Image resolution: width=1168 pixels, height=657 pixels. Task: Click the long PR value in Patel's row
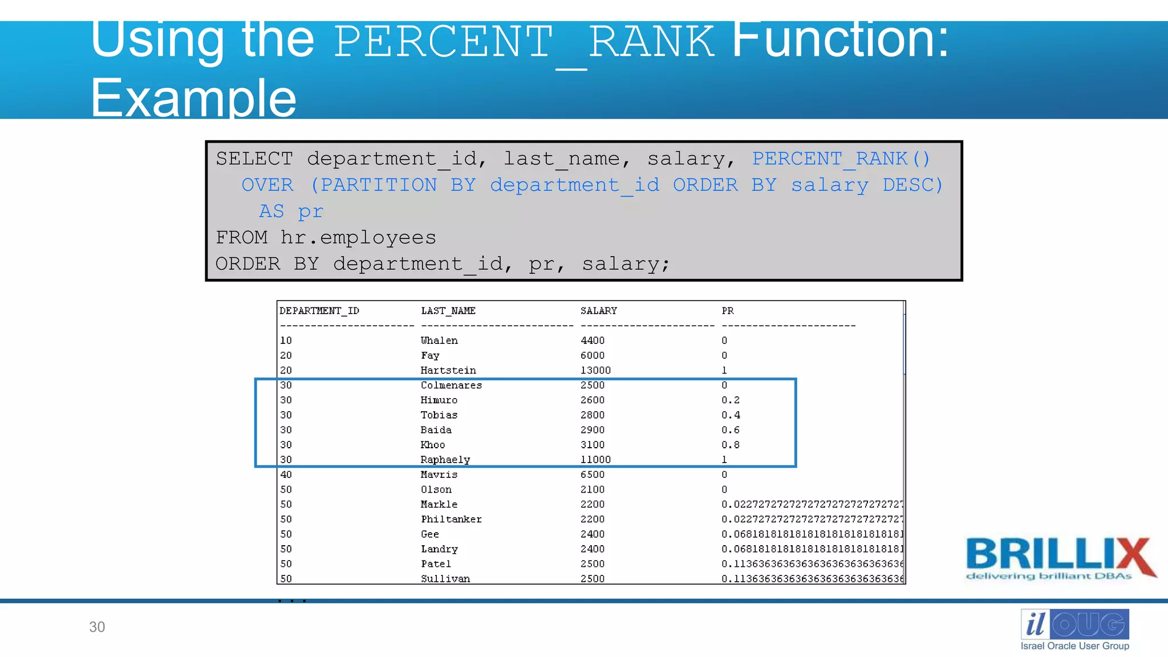pos(812,563)
